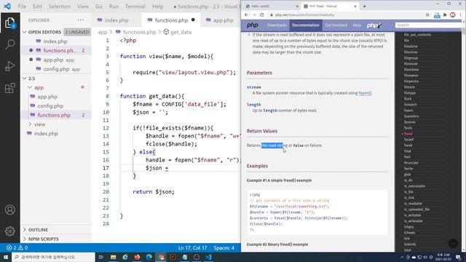This screenshot has height=262, width=466.
Task: Open the Extensions view icon
Action: [x=9, y=88]
